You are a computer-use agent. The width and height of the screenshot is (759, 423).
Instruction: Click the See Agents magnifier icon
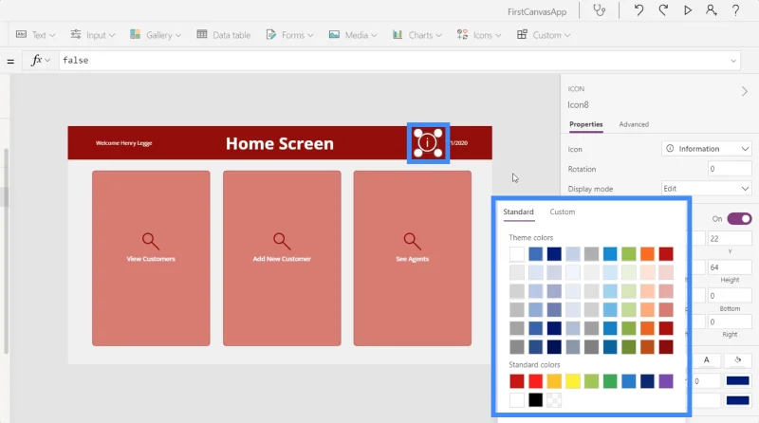tap(412, 241)
